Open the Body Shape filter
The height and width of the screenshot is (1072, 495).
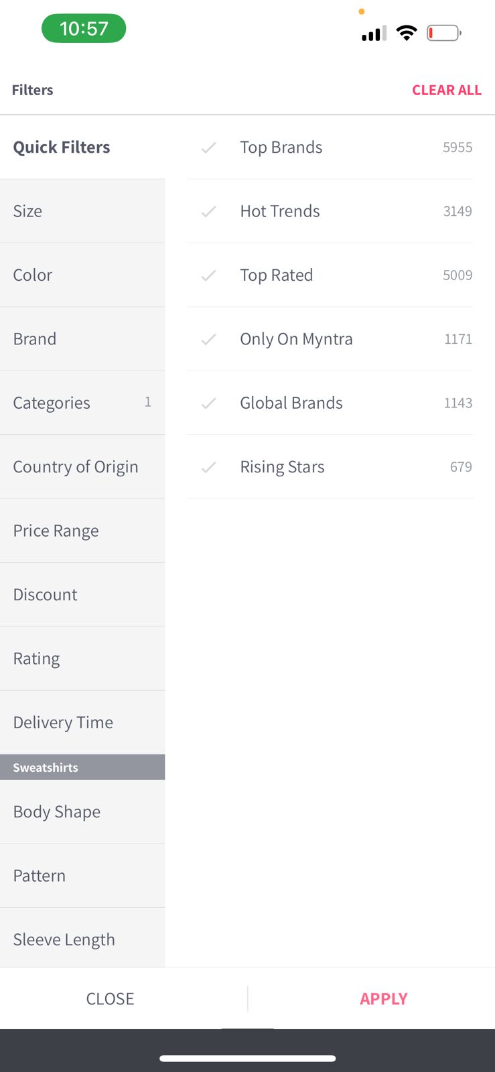click(x=82, y=811)
